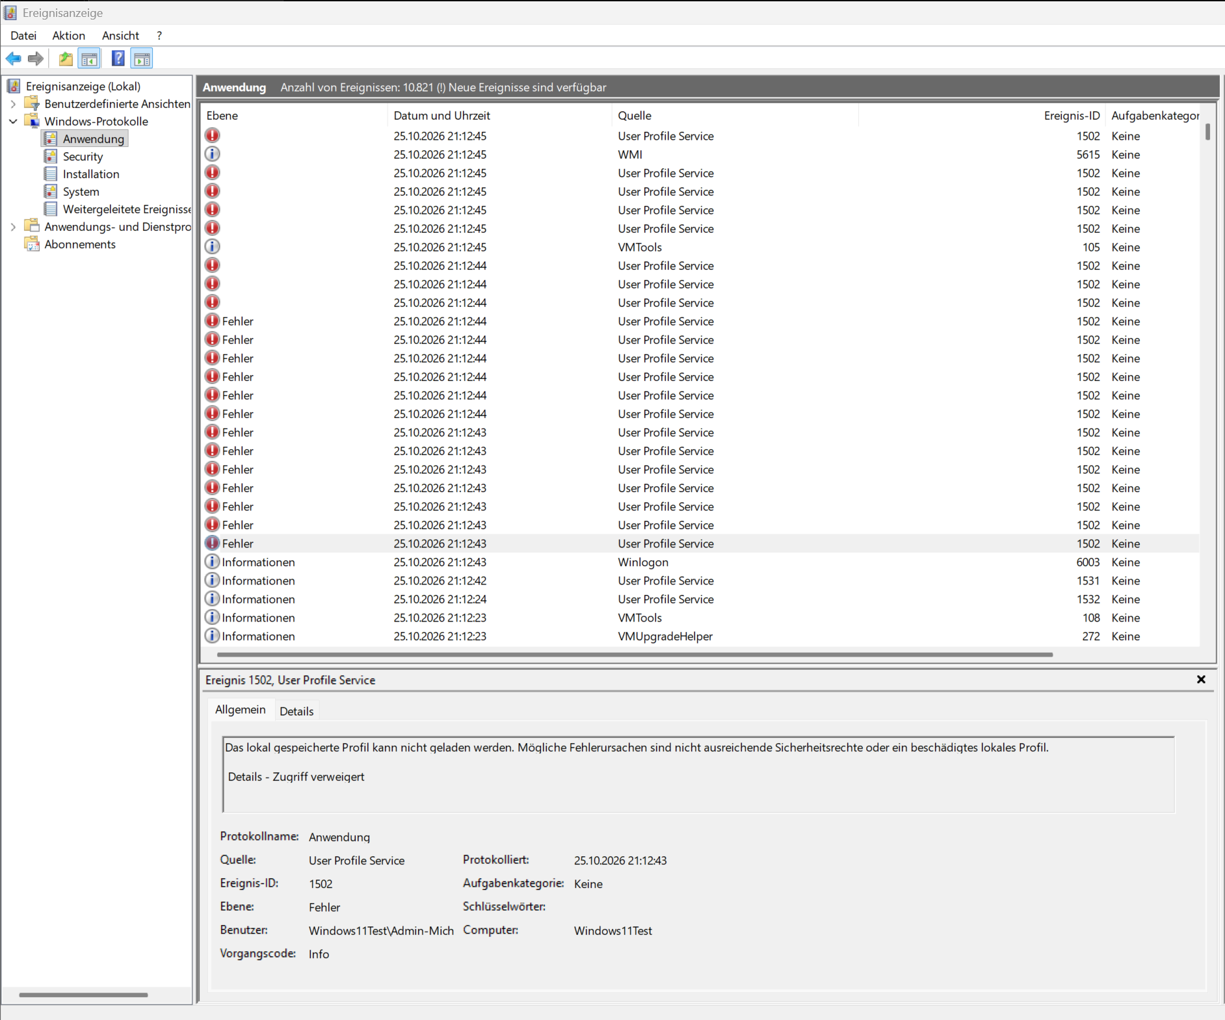Close the event preview pane
This screenshot has height=1020, width=1225.
pyautogui.click(x=1201, y=679)
